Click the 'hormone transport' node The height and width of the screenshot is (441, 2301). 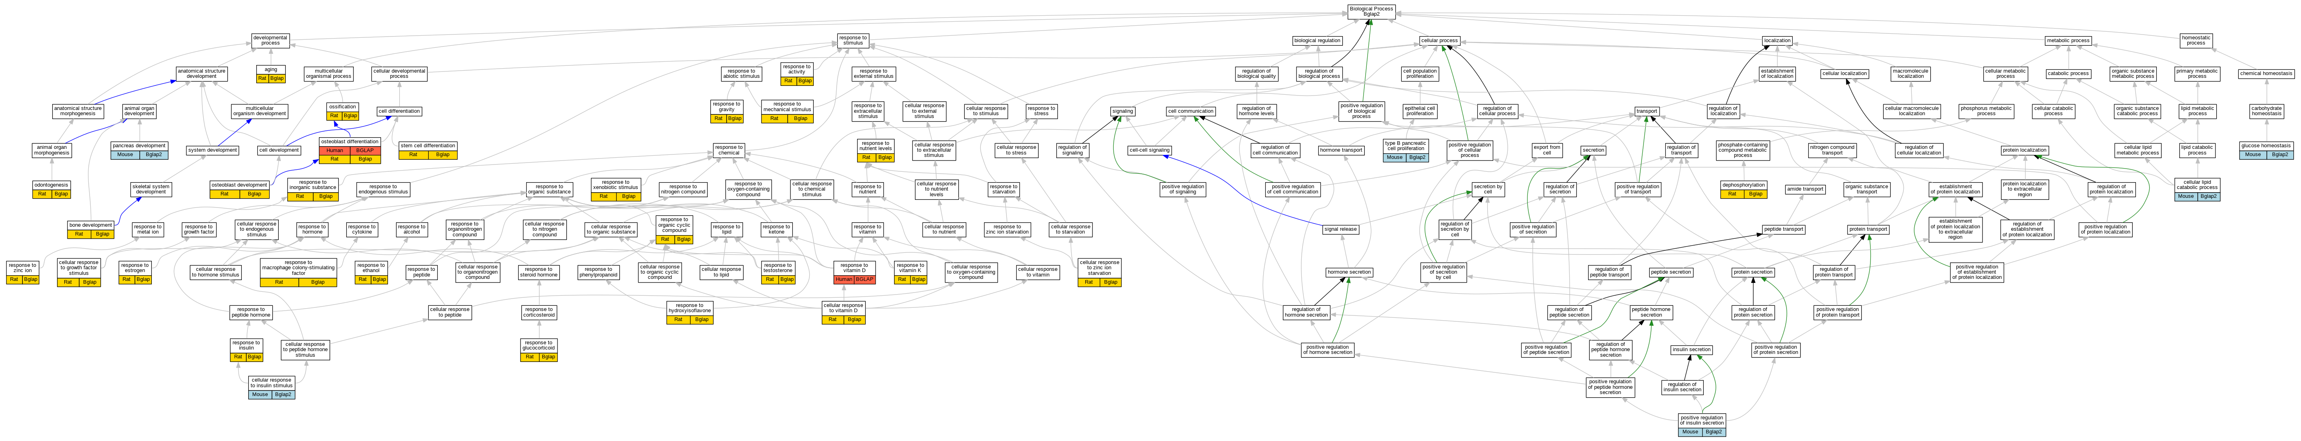click(x=1341, y=150)
